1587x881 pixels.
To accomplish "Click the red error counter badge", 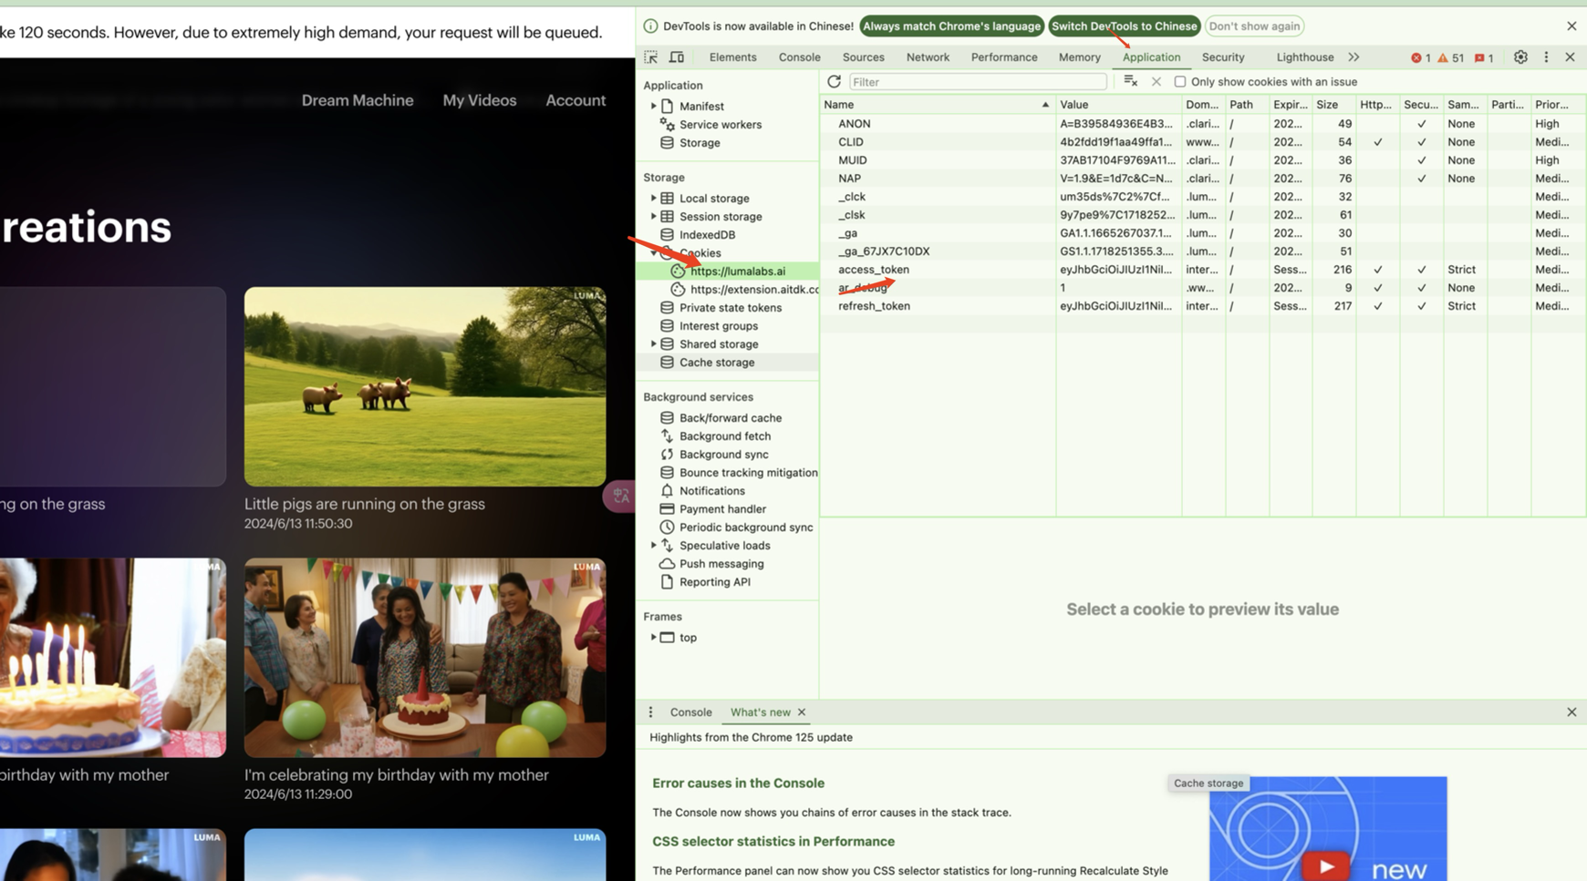I will [1420, 56].
